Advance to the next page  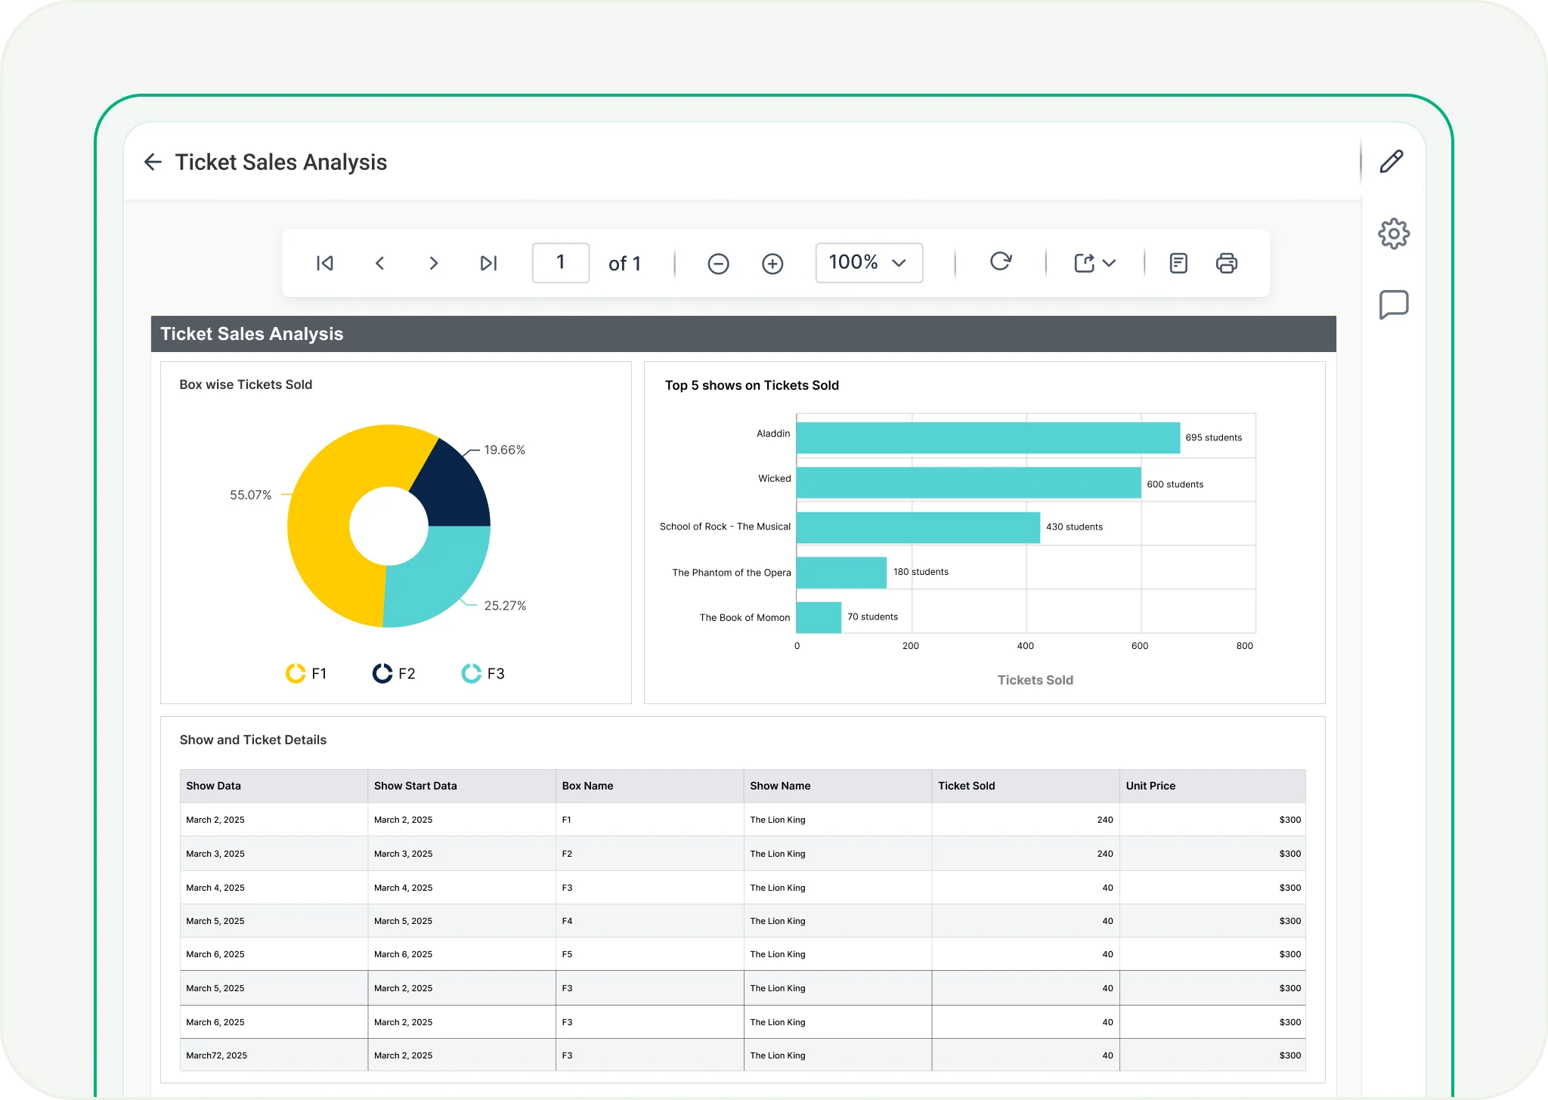pos(433,263)
